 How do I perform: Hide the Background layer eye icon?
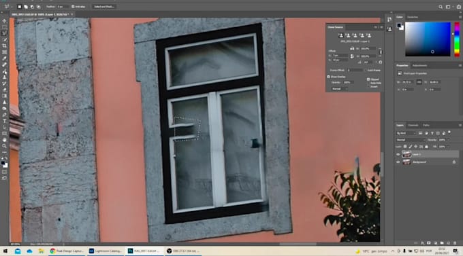[x=398, y=162]
